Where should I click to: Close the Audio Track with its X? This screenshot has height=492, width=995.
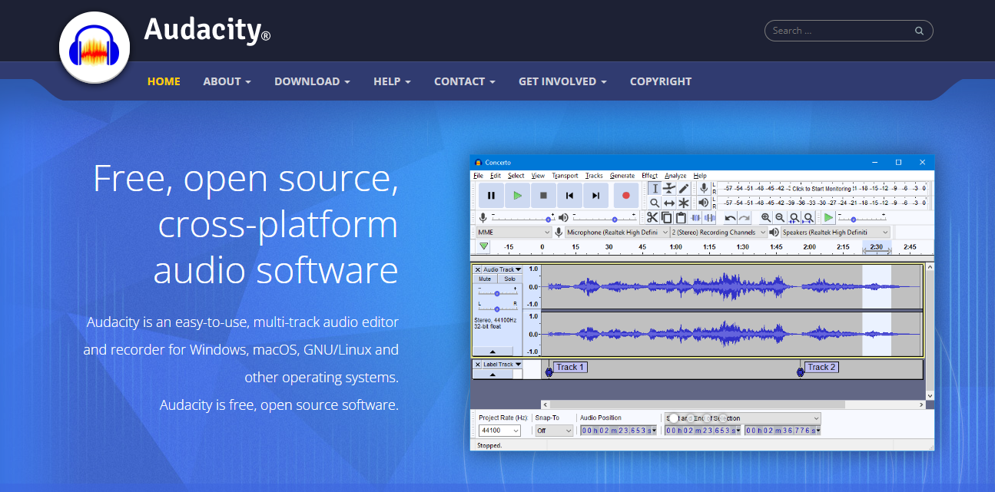click(x=478, y=269)
